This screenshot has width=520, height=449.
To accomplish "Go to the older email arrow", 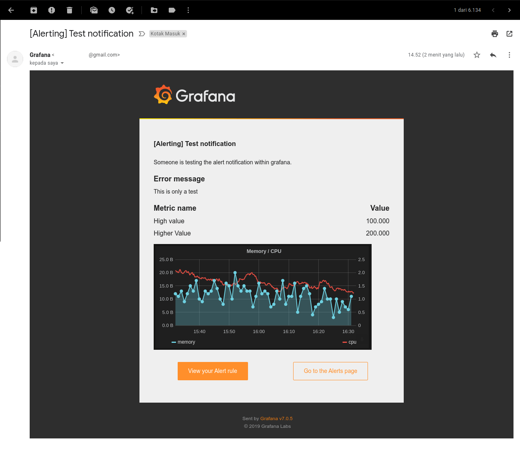I will (x=509, y=10).
